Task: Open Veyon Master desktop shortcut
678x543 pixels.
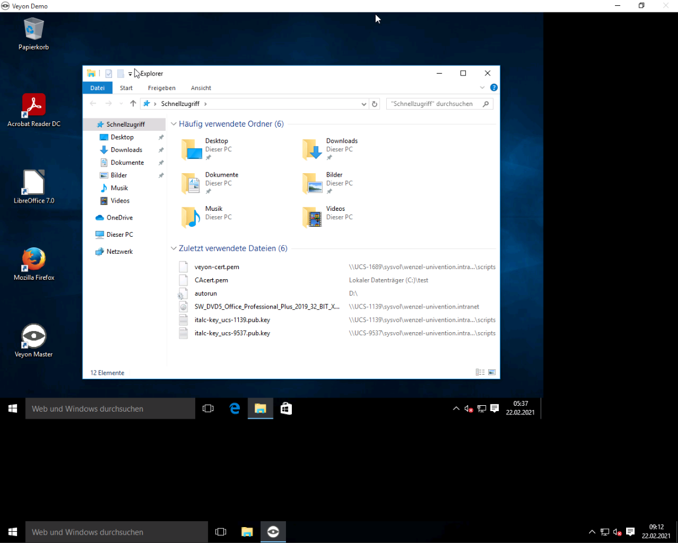Action: [x=34, y=337]
